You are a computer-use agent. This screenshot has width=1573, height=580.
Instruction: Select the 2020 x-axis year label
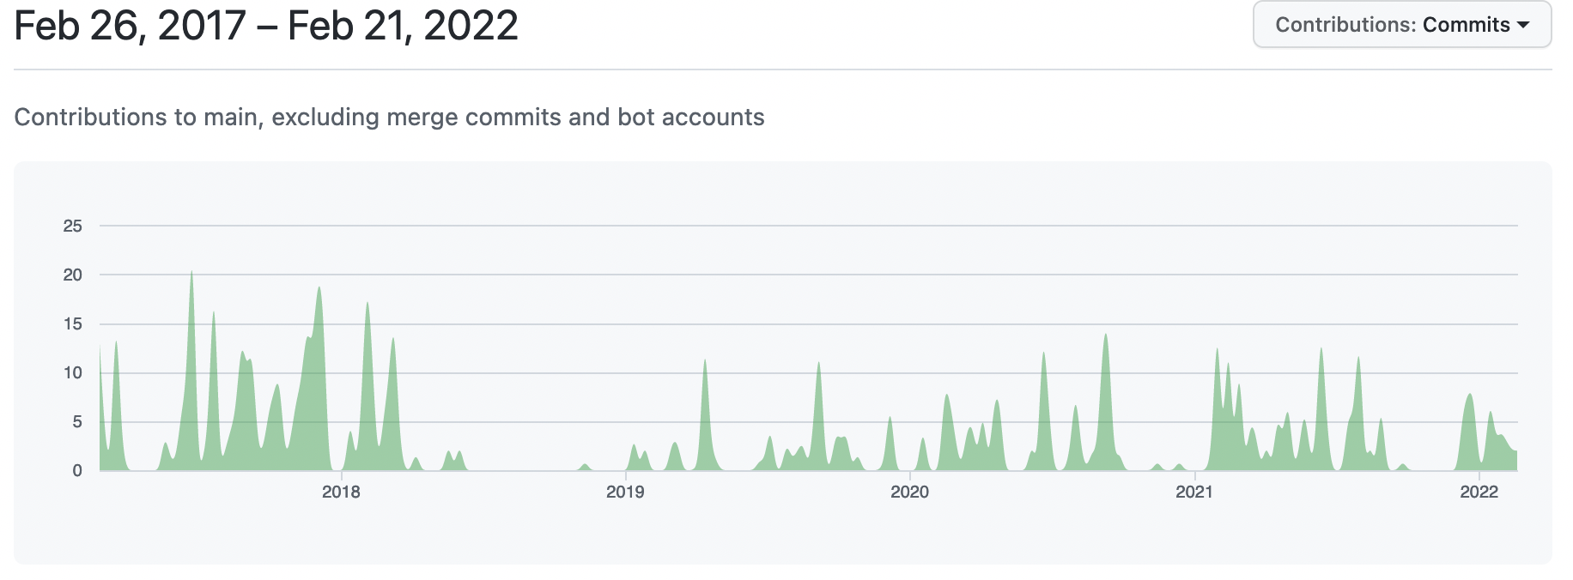point(909,492)
